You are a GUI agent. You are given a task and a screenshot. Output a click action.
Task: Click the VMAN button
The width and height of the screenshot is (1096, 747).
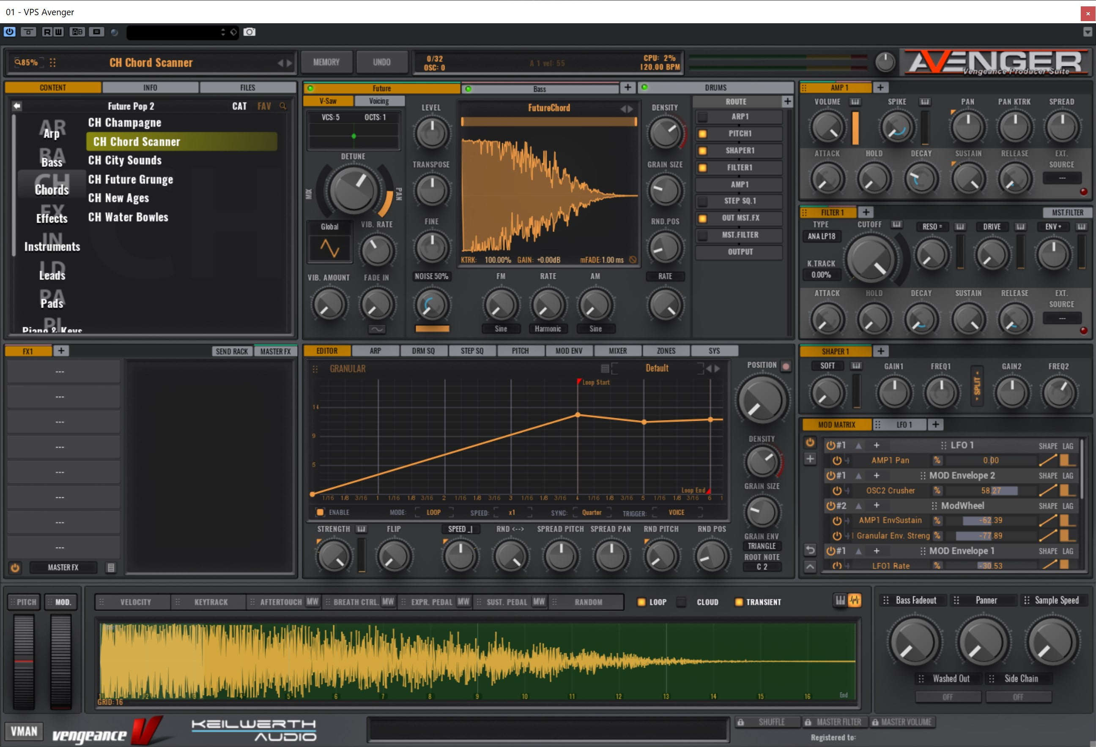24,731
